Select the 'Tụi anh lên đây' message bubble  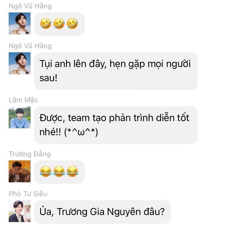pyautogui.click(x=116, y=71)
